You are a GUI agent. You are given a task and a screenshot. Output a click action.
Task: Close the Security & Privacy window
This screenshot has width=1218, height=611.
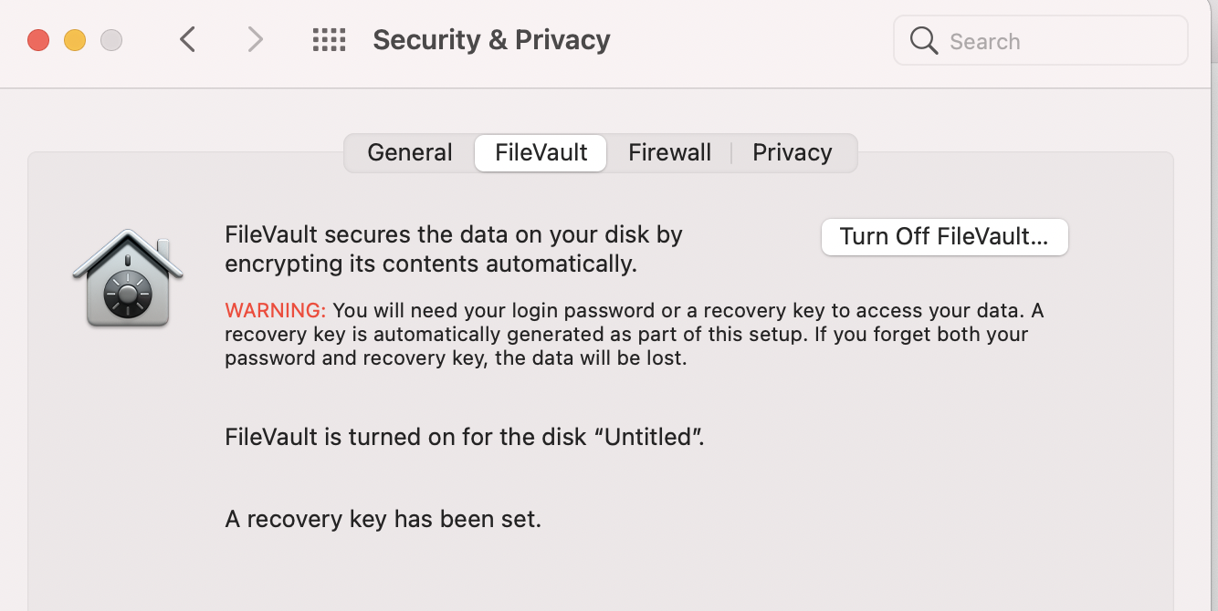(38, 40)
